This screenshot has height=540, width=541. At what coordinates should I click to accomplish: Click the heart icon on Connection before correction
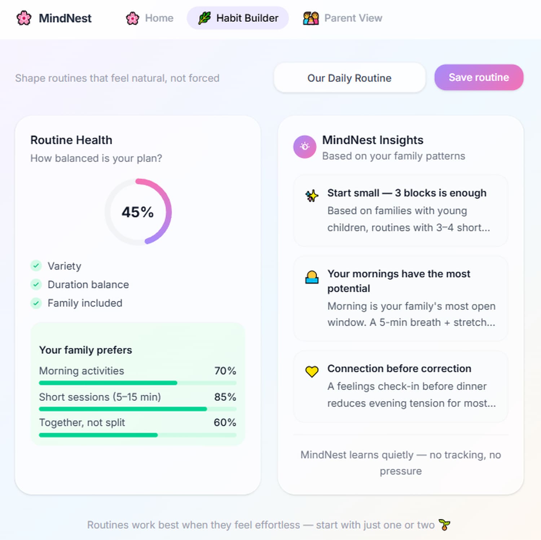point(312,371)
